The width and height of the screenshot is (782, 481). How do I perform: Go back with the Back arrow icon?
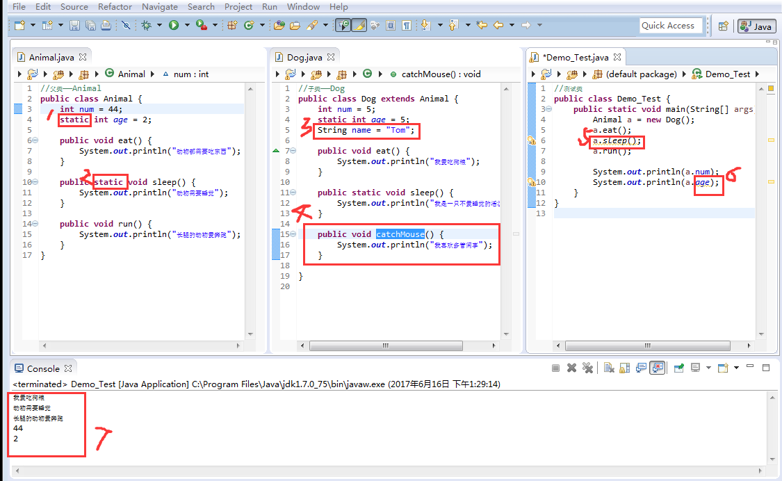498,25
